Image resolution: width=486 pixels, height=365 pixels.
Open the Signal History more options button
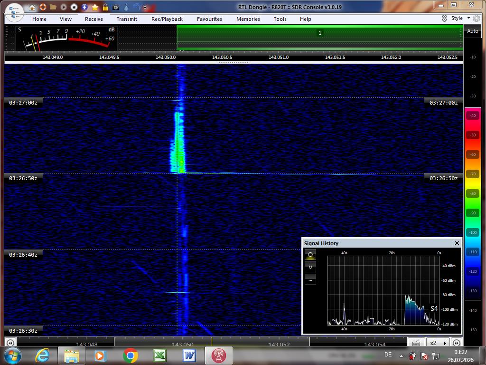(x=310, y=279)
